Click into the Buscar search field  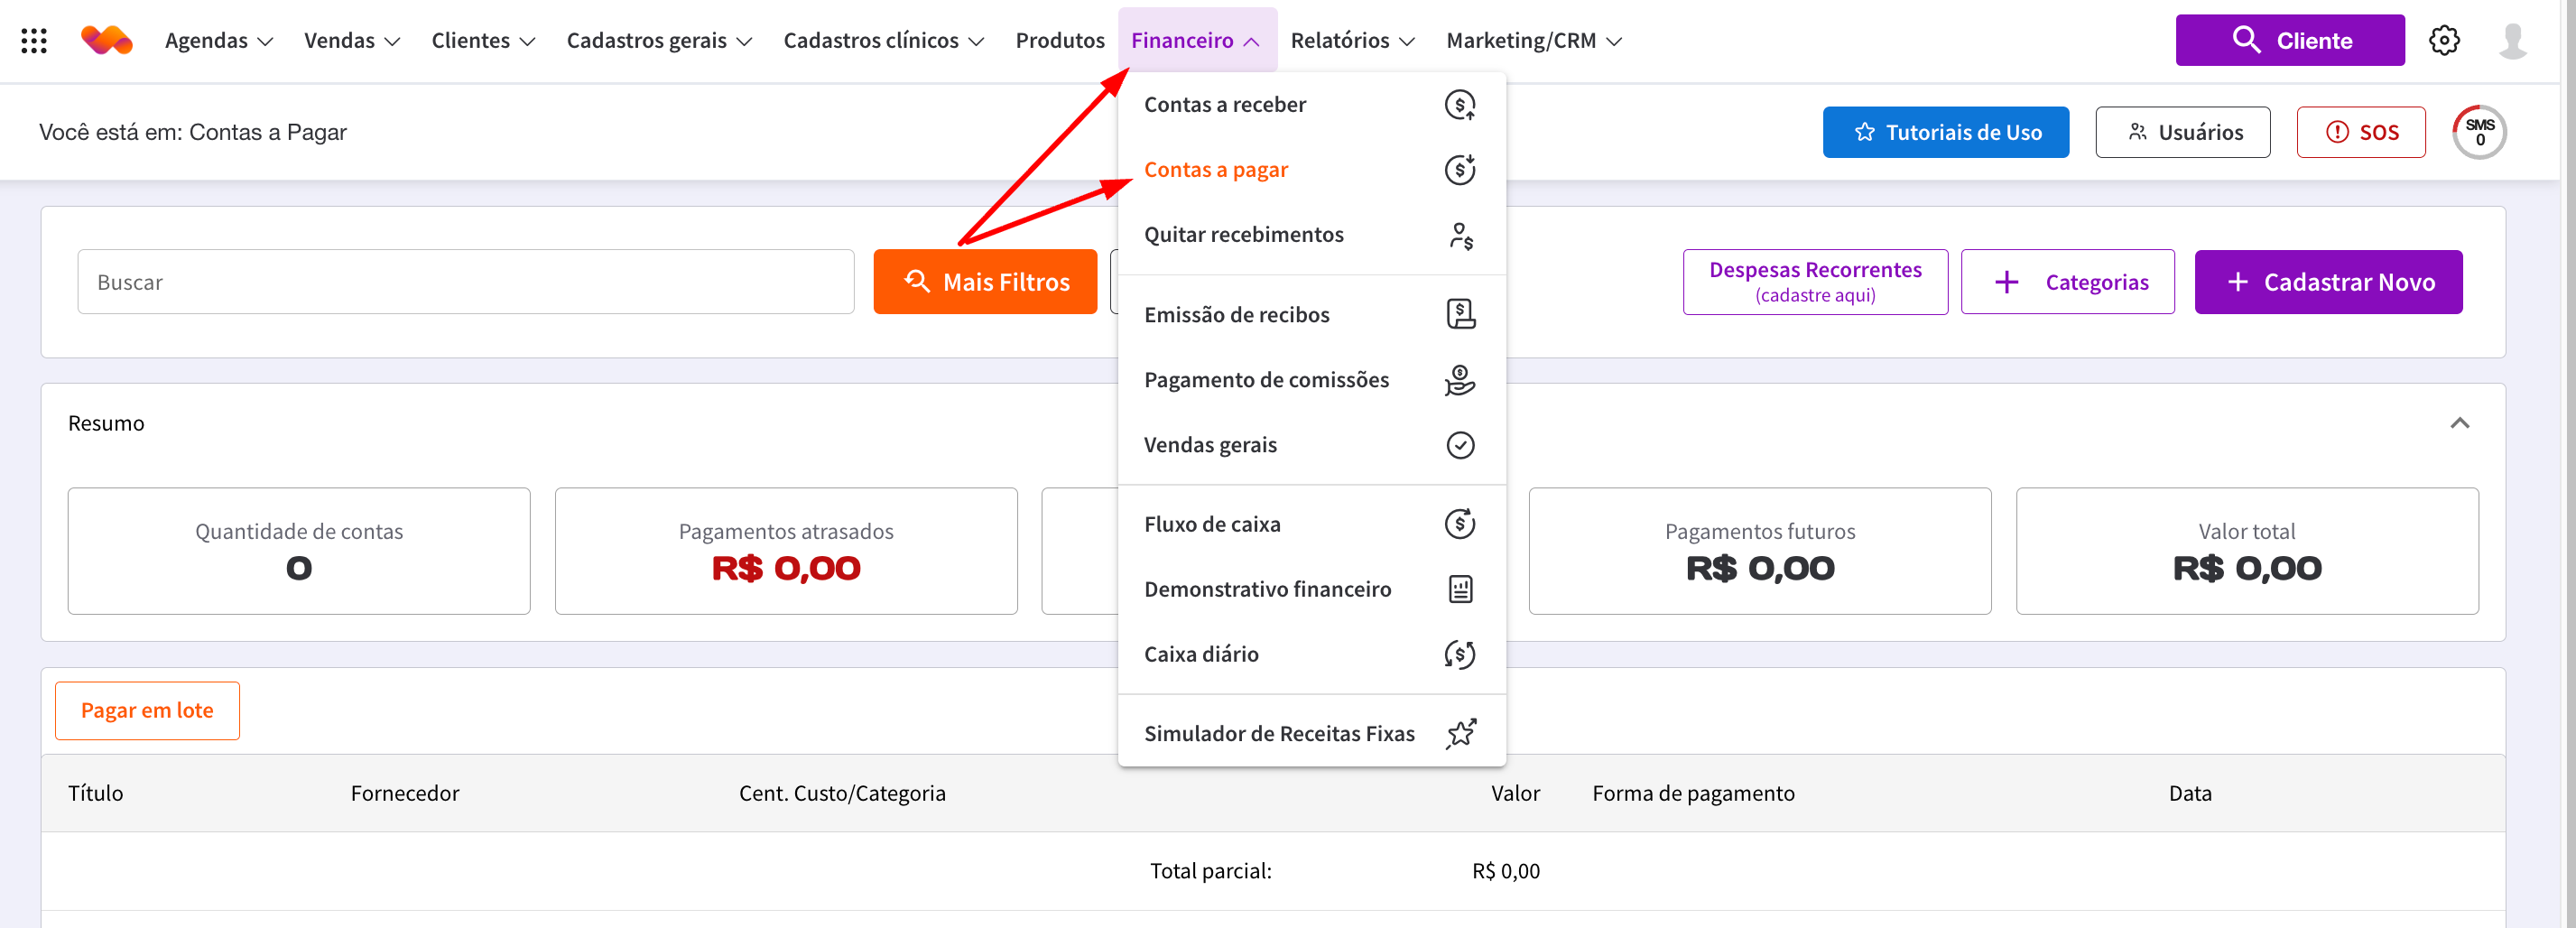point(465,282)
